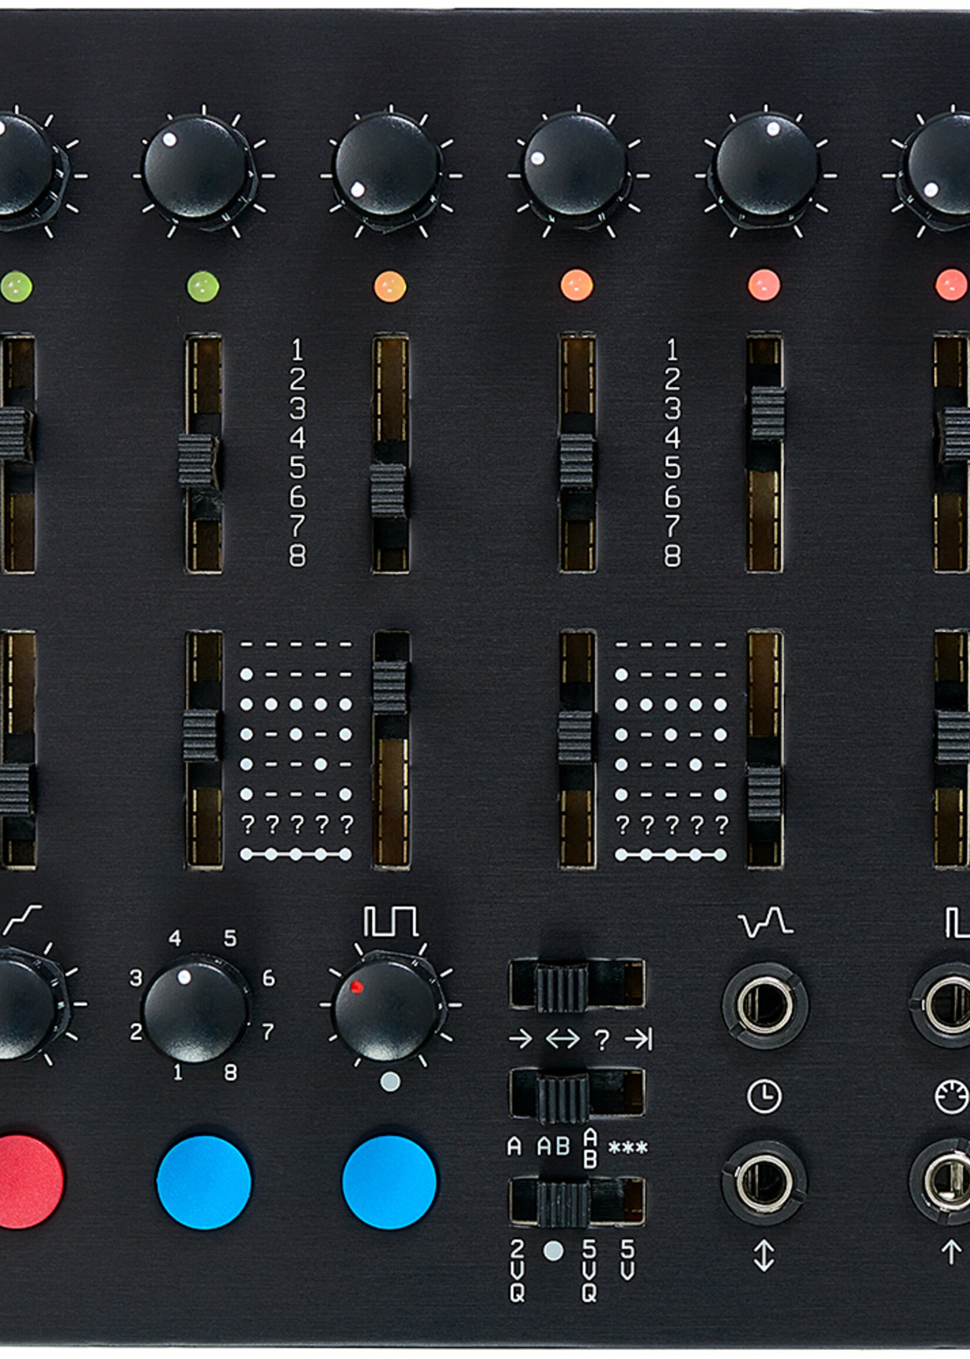Click the stacked A-over-B mode label
The height and width of the screenshot is (1359, 970).
(x=590, y=1148)
